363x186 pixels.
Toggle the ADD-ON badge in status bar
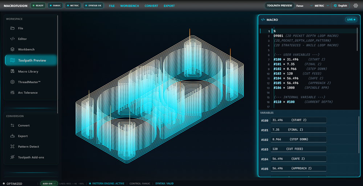point(49,183)
